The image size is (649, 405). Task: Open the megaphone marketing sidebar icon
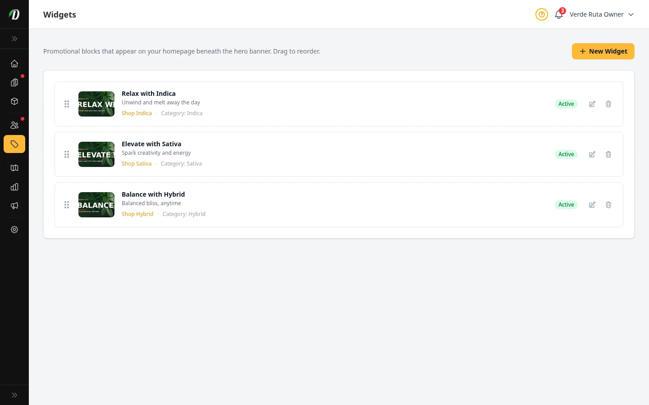(x=14, y=206)
